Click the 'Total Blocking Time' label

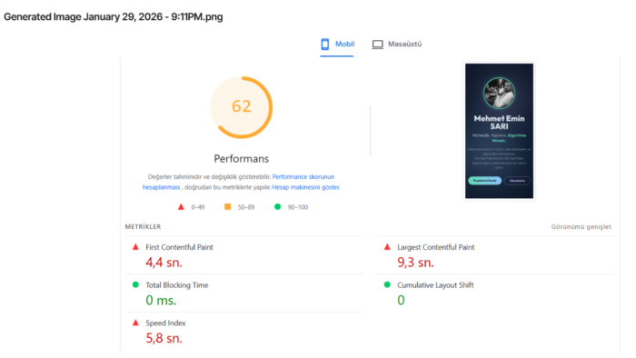coord(177,285)
